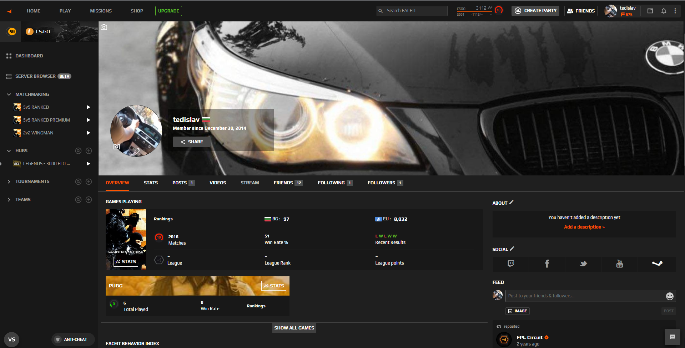
Task: Add a hub with plus icon
Action: (89, 151)
